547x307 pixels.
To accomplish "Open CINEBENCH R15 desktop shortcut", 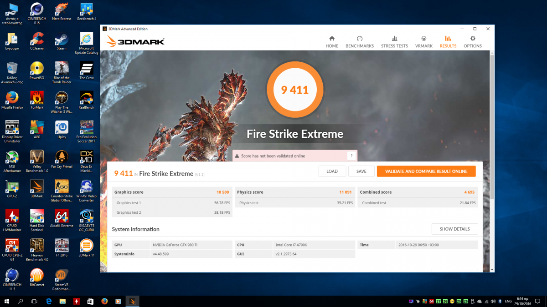I will (x=37, y=14).
